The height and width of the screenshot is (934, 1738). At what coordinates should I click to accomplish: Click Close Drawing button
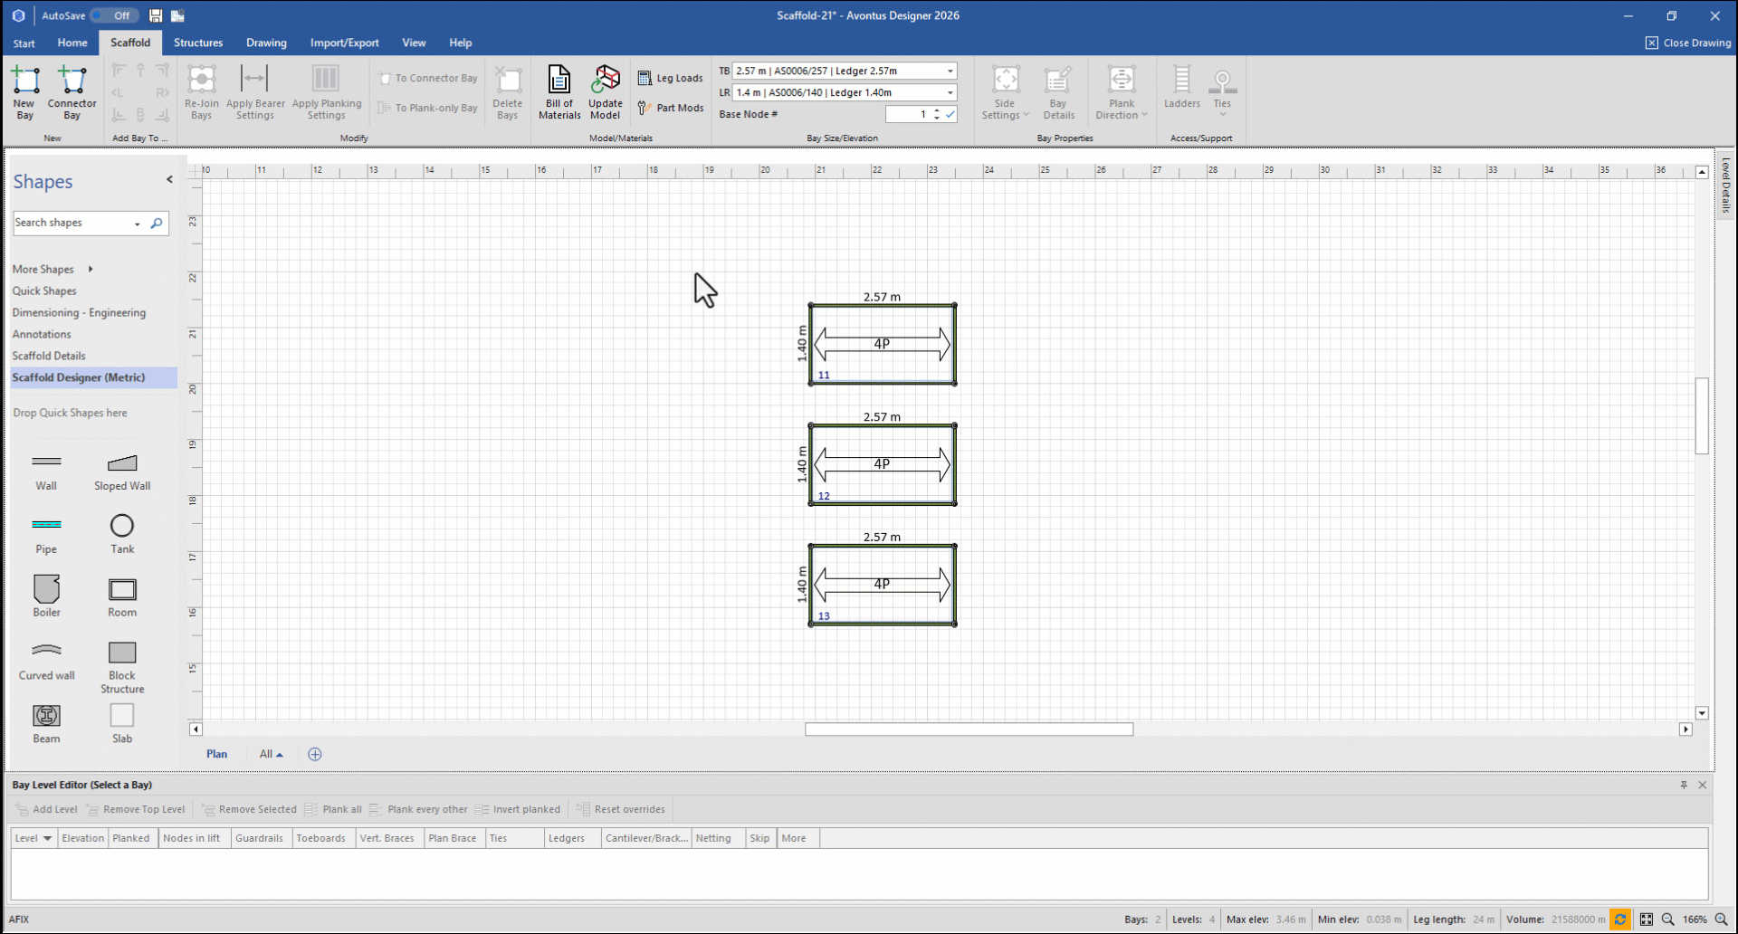click(x=1688, y=43)
